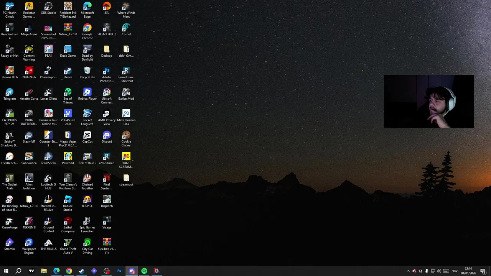491x276 pixels.
Task: Select the Screenshot 2025-01 image file
Action: 48,31
